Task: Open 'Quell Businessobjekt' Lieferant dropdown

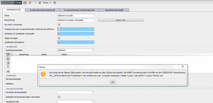Action: pos(93,50)
